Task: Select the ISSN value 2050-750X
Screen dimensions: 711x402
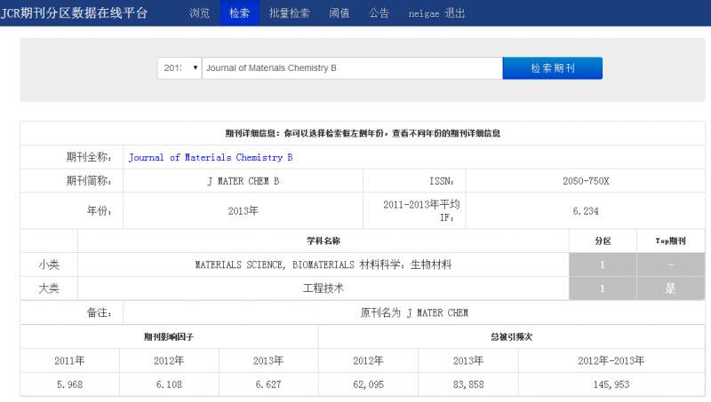Action: [586, 181]
